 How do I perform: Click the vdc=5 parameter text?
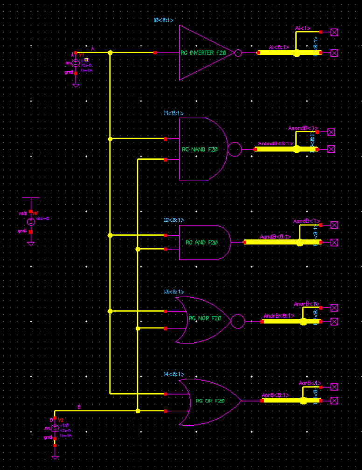[x=42, y=218]
